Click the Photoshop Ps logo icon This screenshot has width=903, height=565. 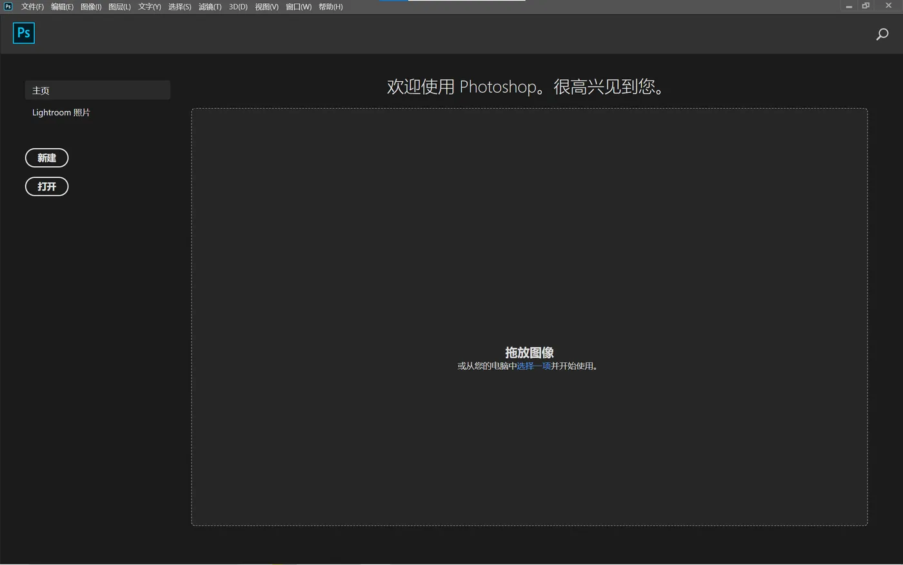[24, 33]
